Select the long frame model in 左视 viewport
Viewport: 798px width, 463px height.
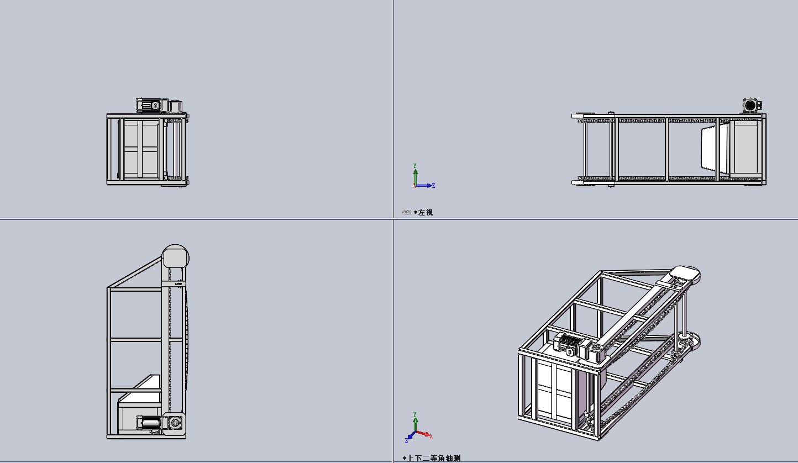coord(669,149)
